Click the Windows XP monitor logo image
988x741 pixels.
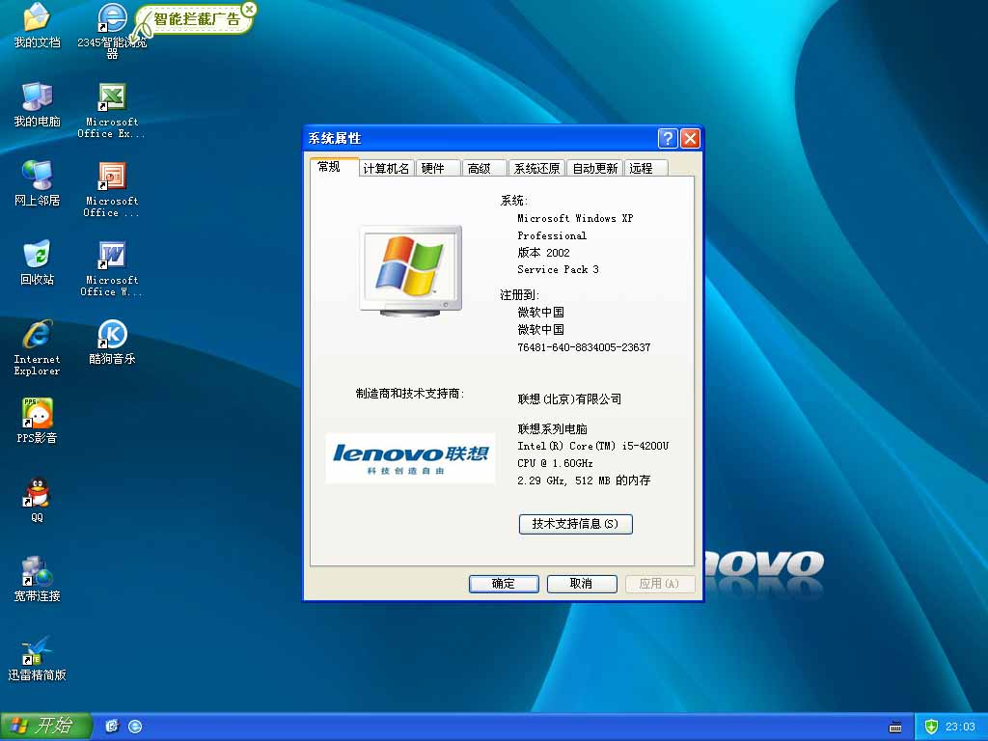click(x=411, y=270)
